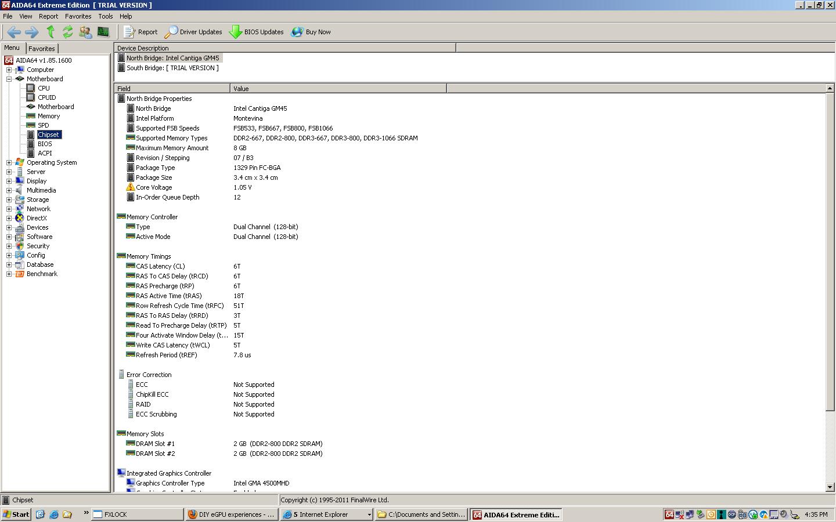
Task: Launch Internet Explorer from quick launch
Action: point(53,514)
